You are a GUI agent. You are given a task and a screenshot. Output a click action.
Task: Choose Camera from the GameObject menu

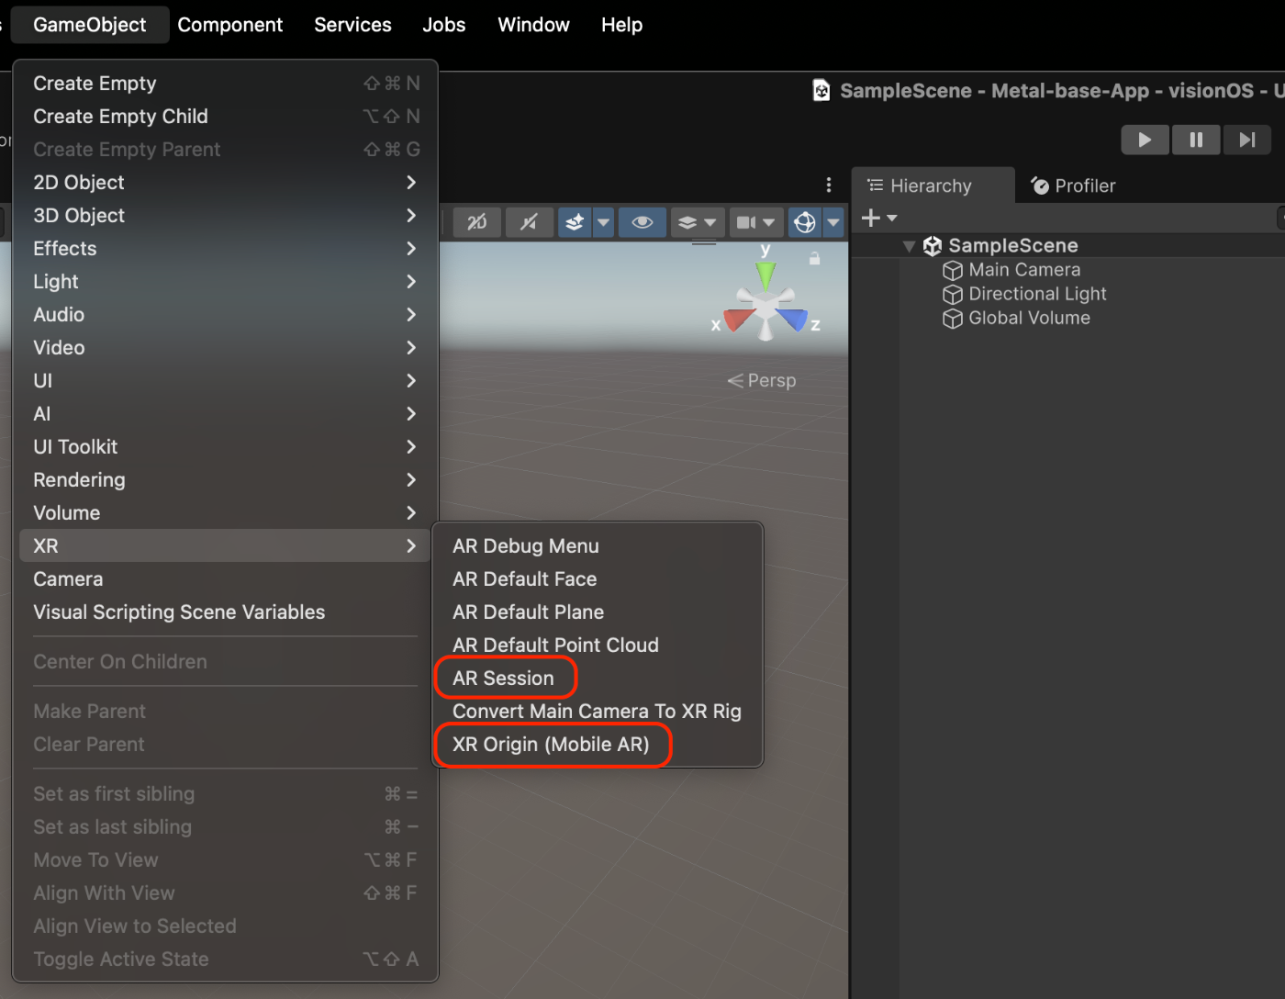point(226,579)
